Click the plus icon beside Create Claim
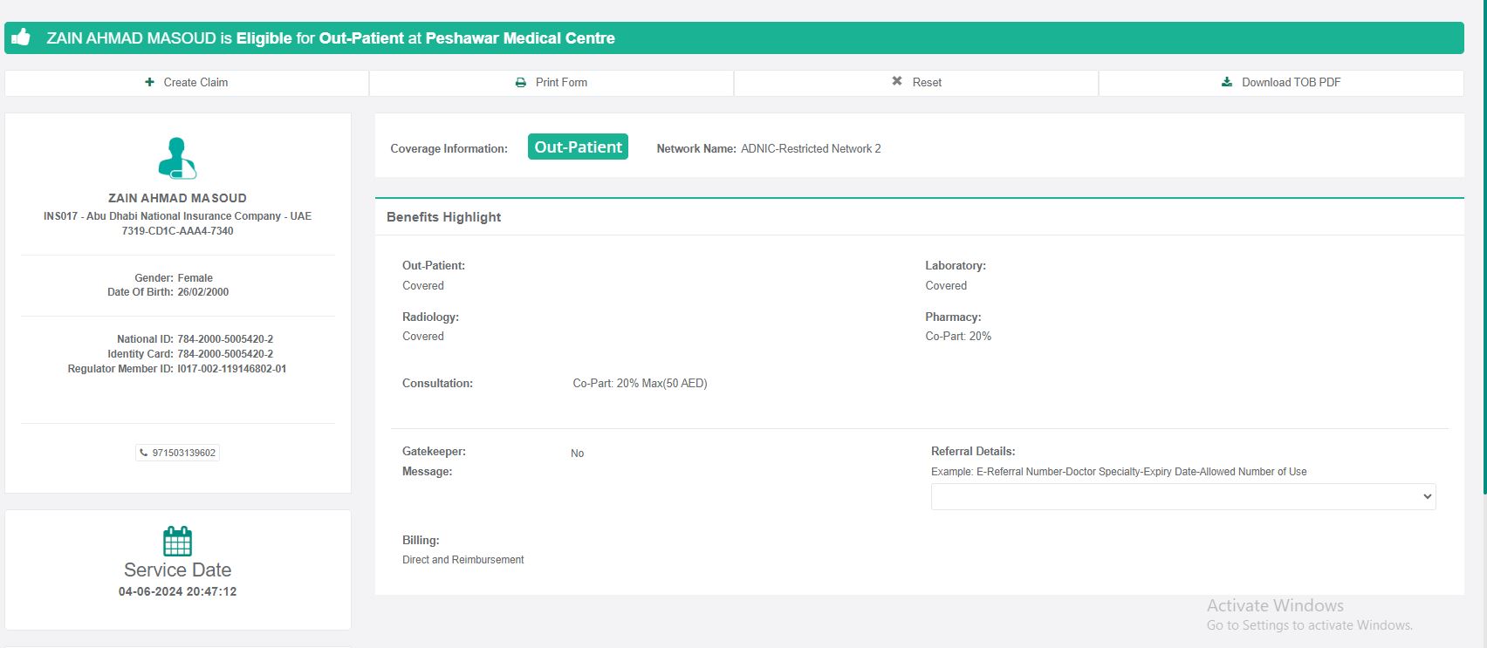This screenshot has height=648, width=1487. pyautogui.click(x=149, y=82)
